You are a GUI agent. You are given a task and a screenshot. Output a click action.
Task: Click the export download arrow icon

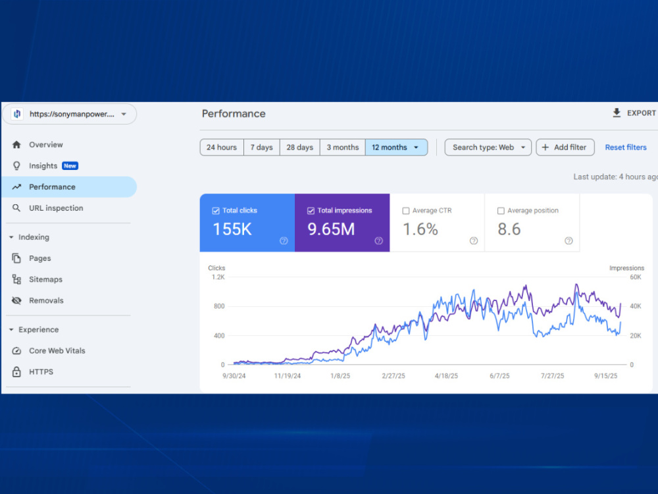(617, 113)
